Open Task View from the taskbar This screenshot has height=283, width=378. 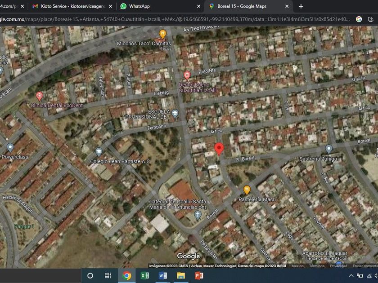coord(108,275)
